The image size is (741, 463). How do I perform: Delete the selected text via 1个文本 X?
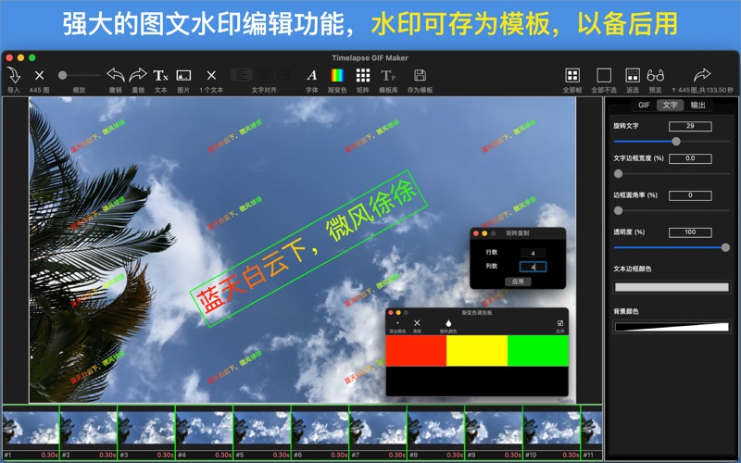pyautogui.click(x=211, y=75)
